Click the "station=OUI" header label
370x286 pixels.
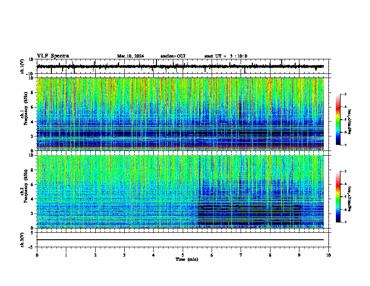coord(173,56)
